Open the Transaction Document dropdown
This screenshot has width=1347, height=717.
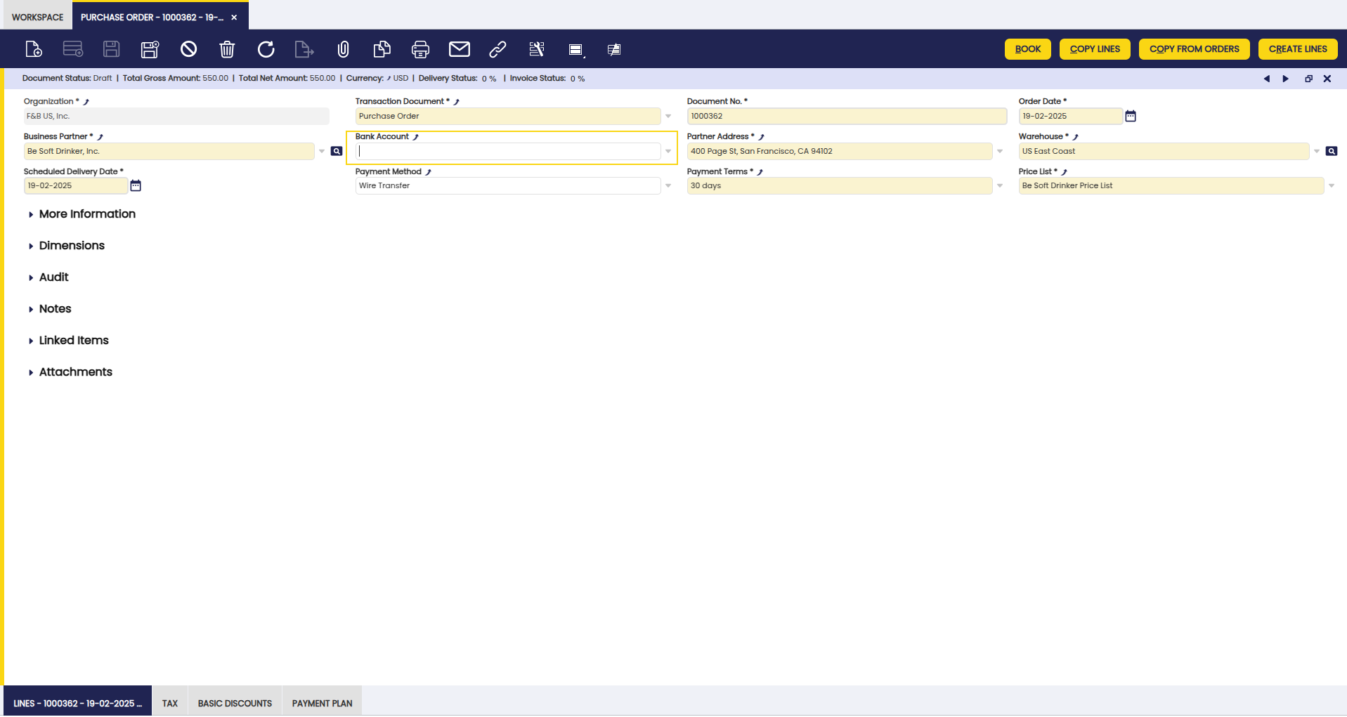[668, 117]
